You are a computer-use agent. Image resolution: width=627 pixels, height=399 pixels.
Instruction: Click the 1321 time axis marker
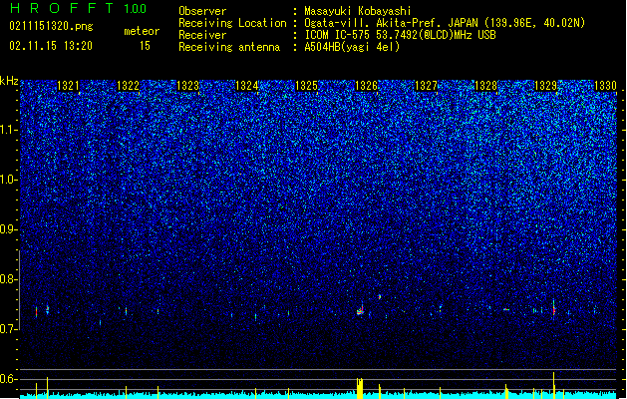(x=68, y=86)
